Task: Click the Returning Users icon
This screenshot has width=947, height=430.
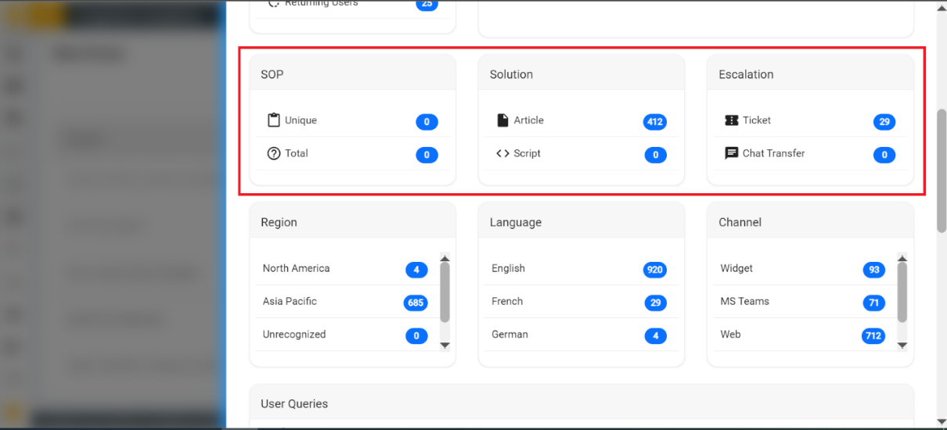Action: pyautogui.click(x=274, y=4)
